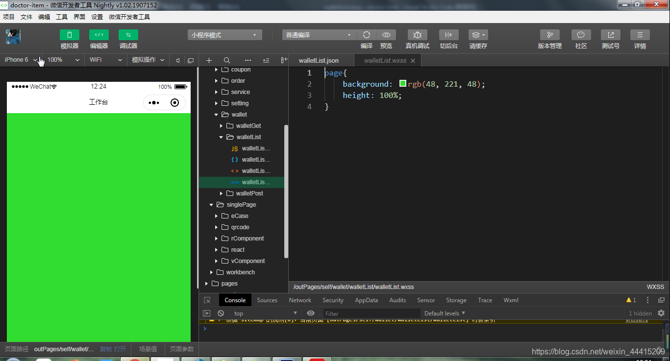Viewport: 670px width, 361px height.
Task: Switch to the Wxml devtools tab
Action: pyautogui.click(x=511, y=300)
